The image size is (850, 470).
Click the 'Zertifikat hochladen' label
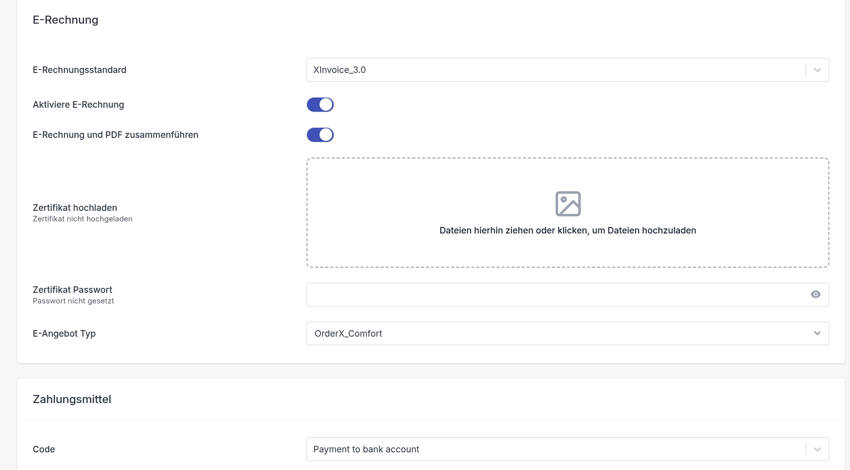75,208
